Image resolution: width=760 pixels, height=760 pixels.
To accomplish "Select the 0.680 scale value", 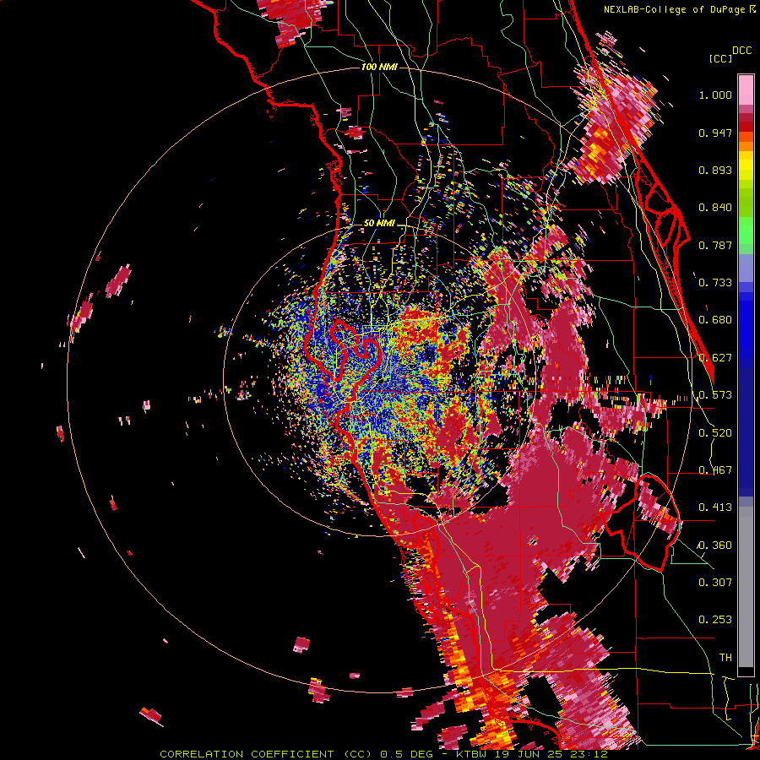I will (715, 320).
